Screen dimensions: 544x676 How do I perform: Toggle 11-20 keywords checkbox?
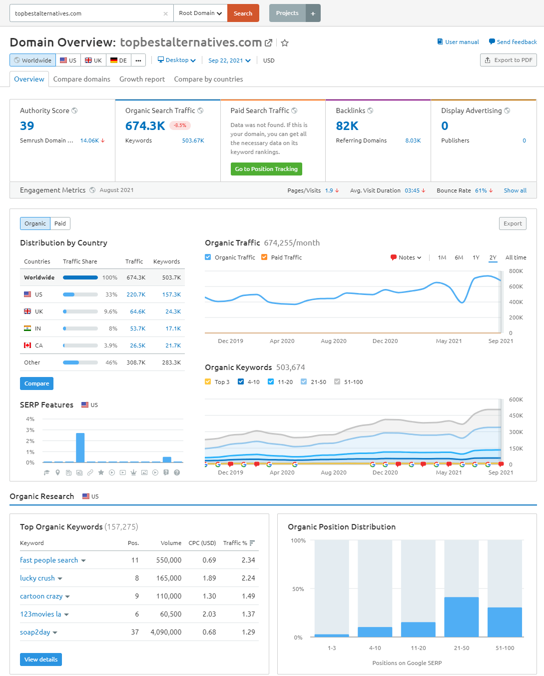coord(271,382)
